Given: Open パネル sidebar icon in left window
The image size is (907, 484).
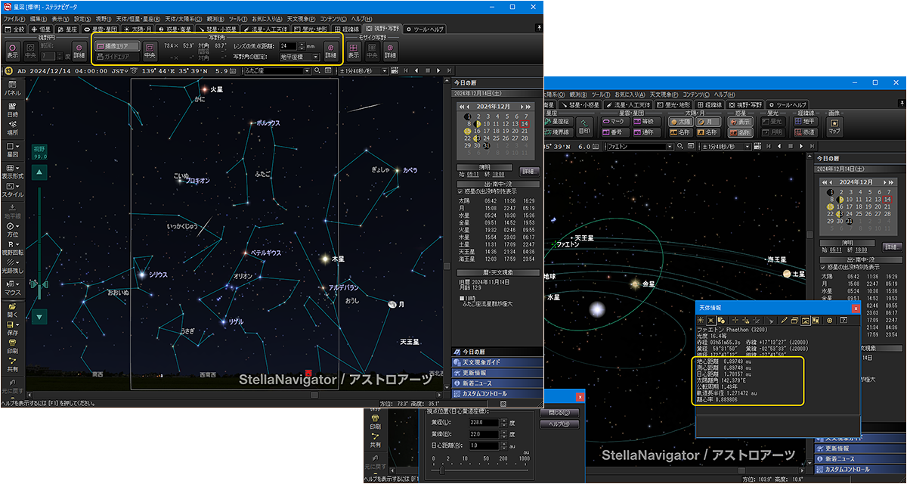Looking at the screenshot, I should click(x=12, y=88).
